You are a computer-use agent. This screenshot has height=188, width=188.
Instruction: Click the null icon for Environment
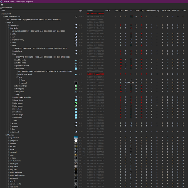[x=76, y=132]
